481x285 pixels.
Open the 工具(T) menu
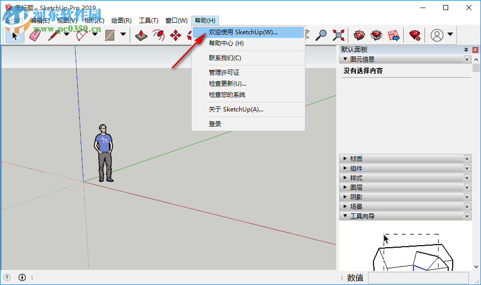point(148,21)
